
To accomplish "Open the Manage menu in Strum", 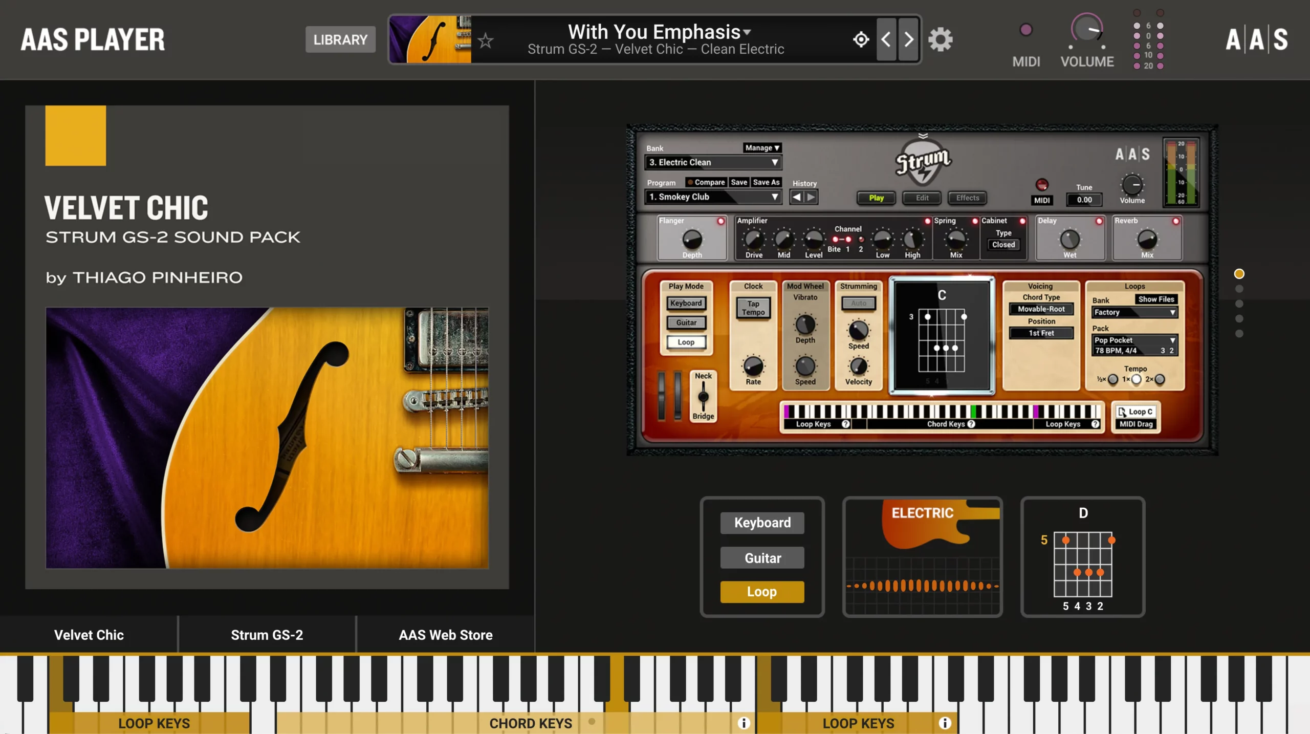I will tap(762, 147).
